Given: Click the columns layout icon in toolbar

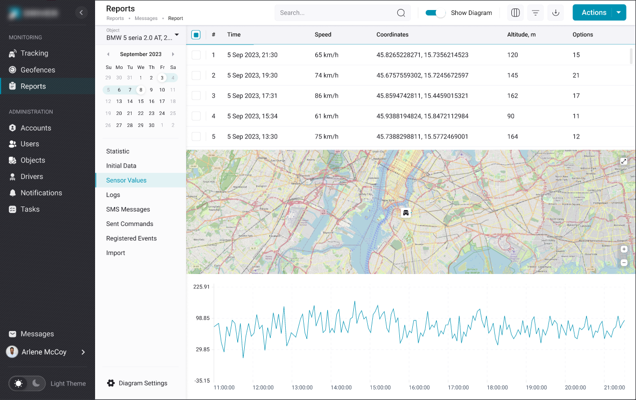Looking at the screenshot, I should [x=515, y=13].
